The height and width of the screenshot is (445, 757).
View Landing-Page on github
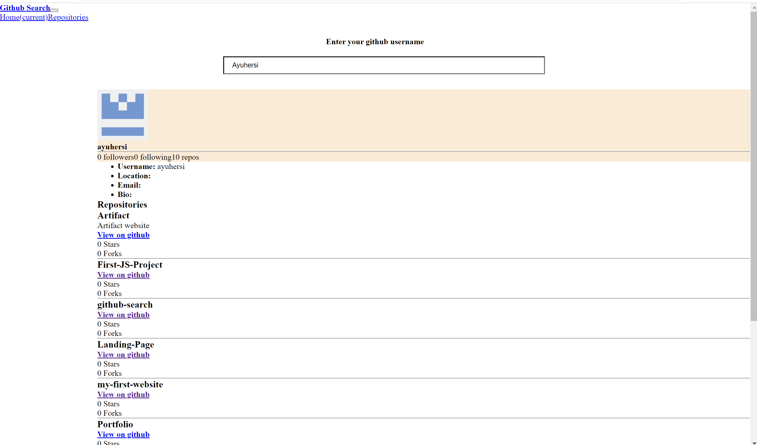pos(123,354)
